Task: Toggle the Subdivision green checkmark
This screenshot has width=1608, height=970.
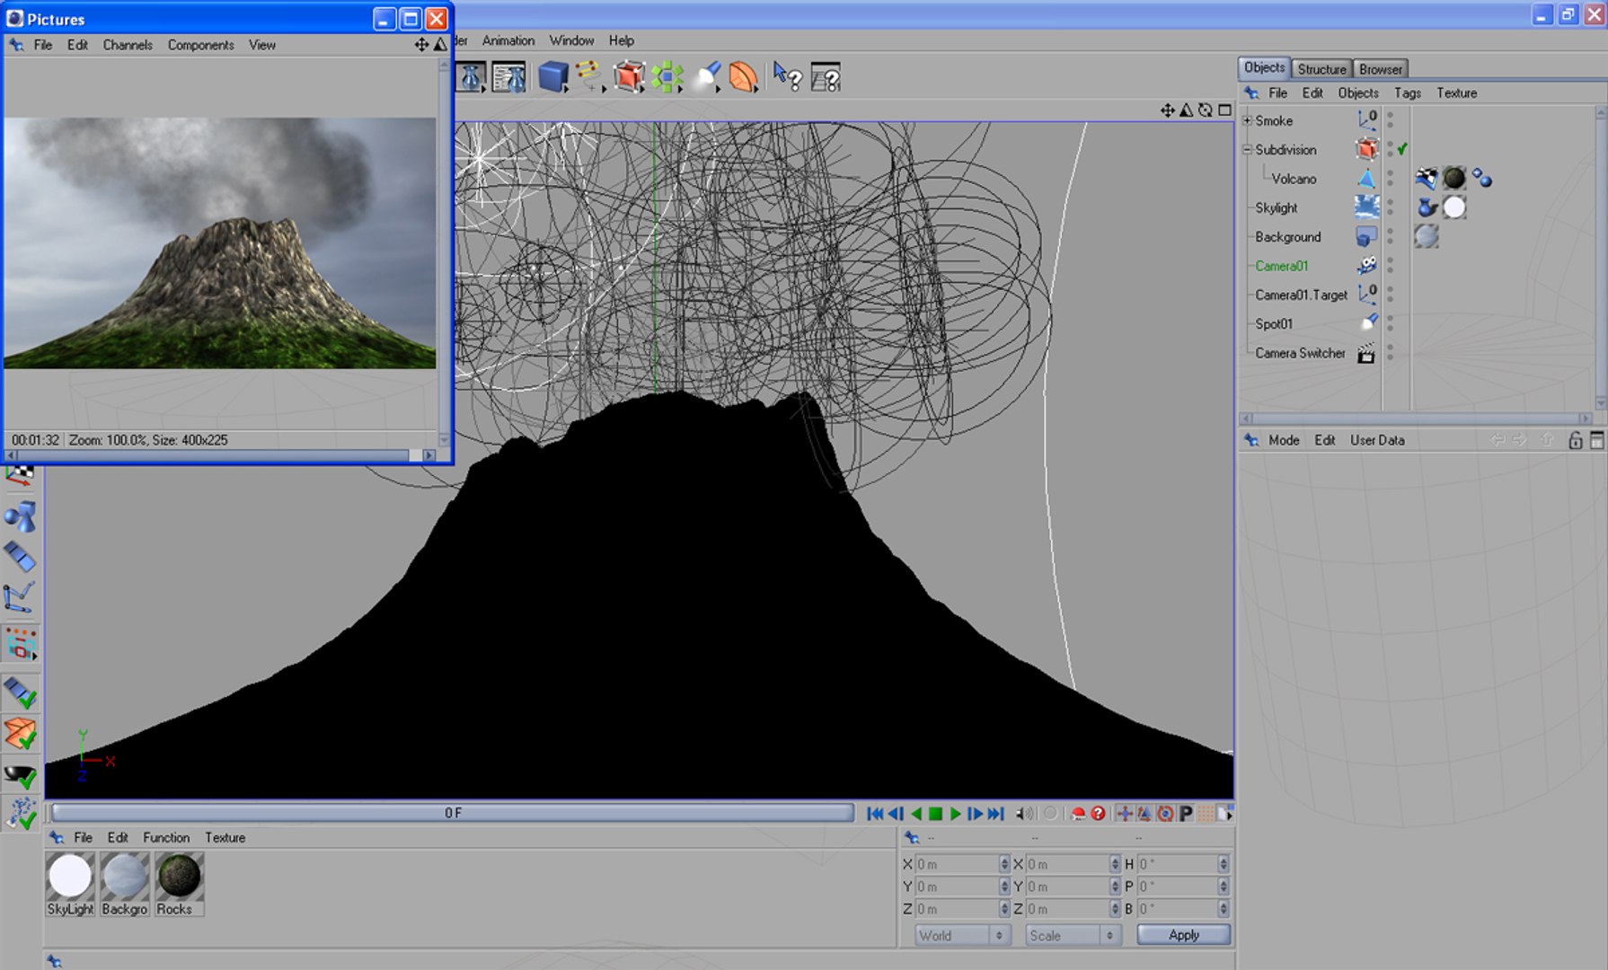Action: [x=1402, y=149]
